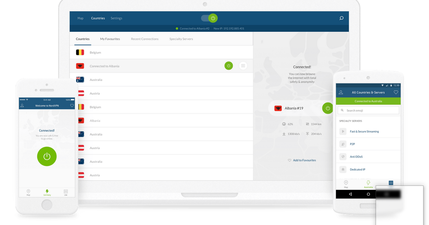Image resolution: width=429 pixels, height=225 pixels.
Task: Switch to the Recent Connections tab
Action: coord(145,39)
